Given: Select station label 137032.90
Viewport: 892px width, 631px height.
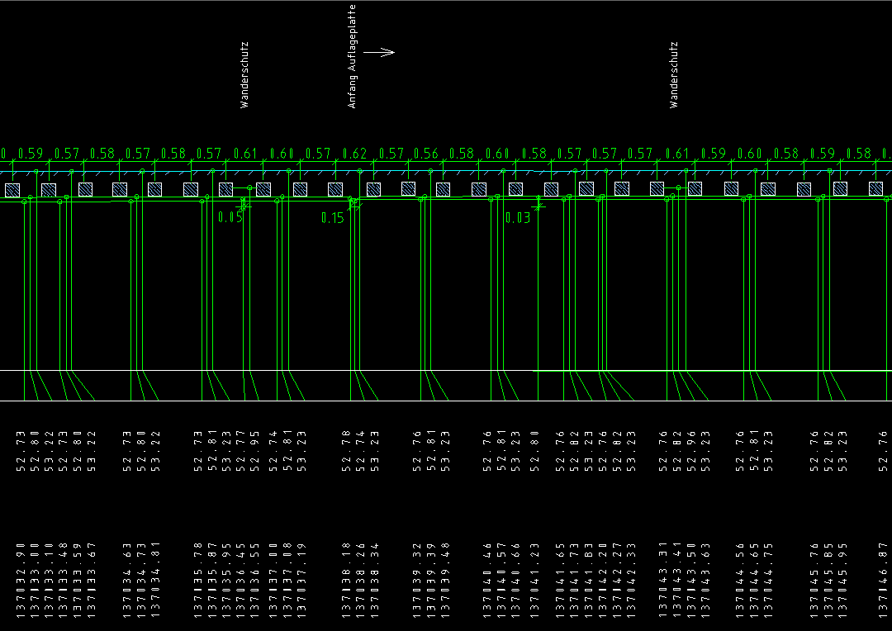Looking at the screenshot, I should (x=21, y=580).
